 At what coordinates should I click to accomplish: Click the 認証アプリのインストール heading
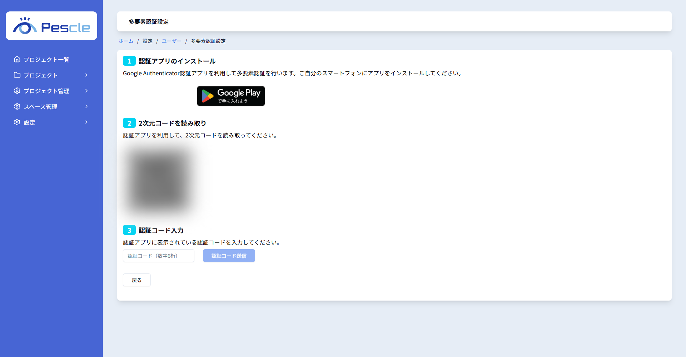tap(177, 61)
